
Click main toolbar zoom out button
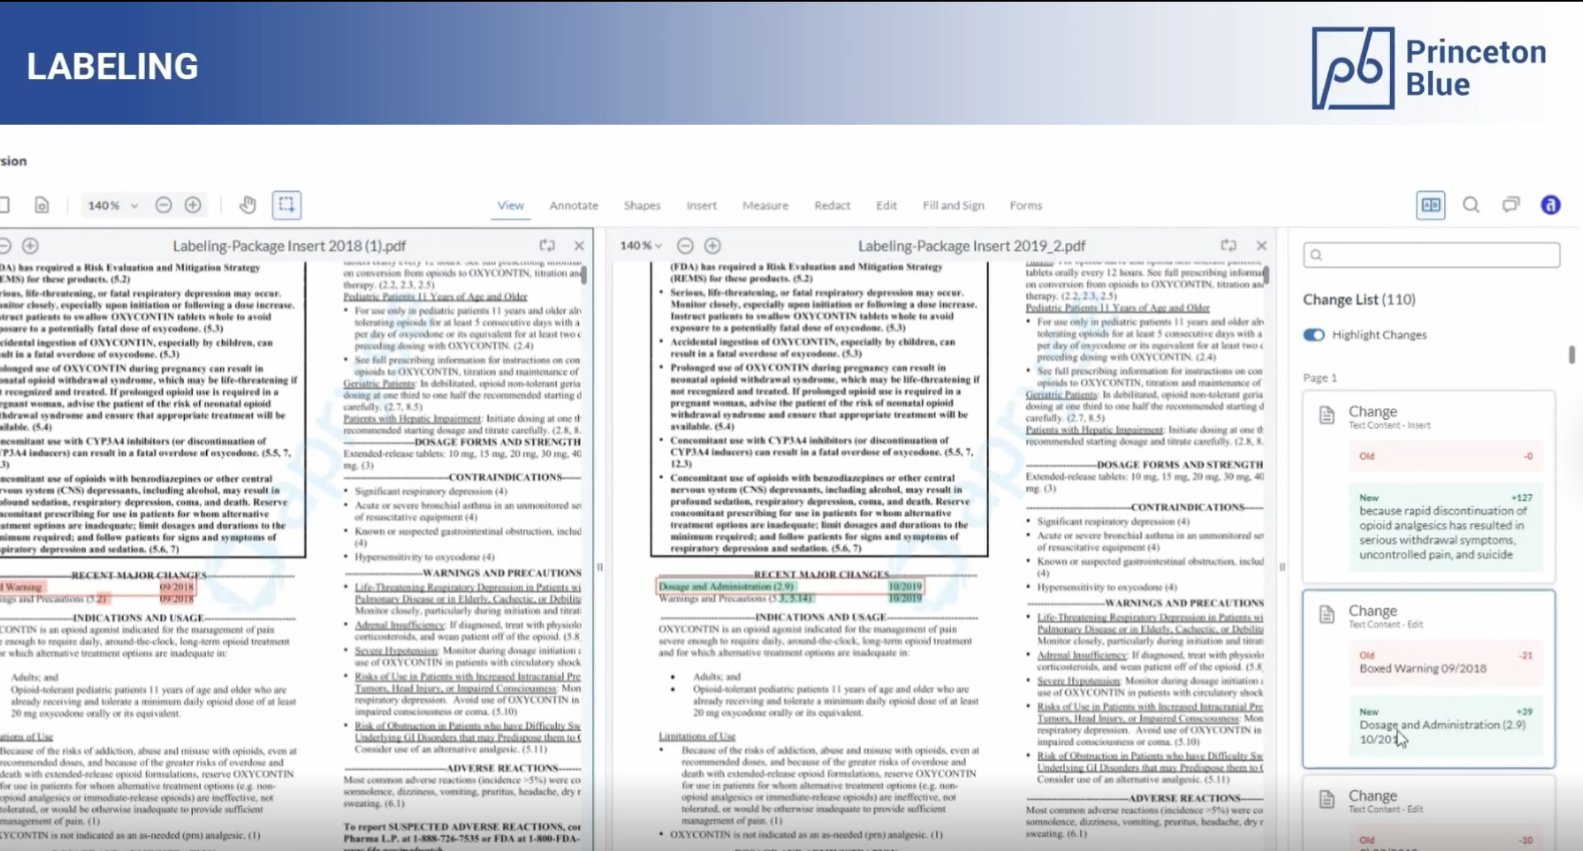point(164,205)
